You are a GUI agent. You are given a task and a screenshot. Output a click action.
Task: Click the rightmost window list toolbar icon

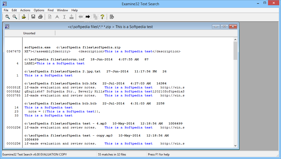[x=112, y=17]
